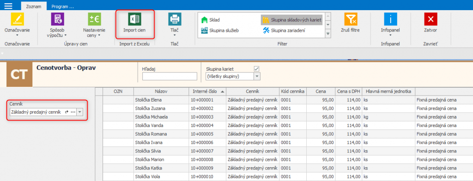Viewport: 473px width, 181px height.
Task: Click the Nastavenie ceny icon
Action: tap(94, 19)
